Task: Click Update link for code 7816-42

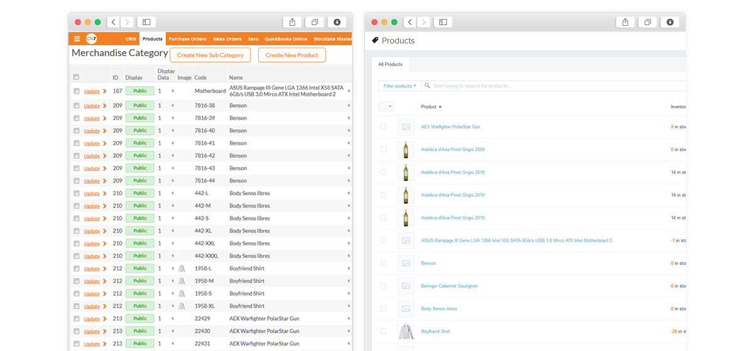Action: (x=92, y=156)
